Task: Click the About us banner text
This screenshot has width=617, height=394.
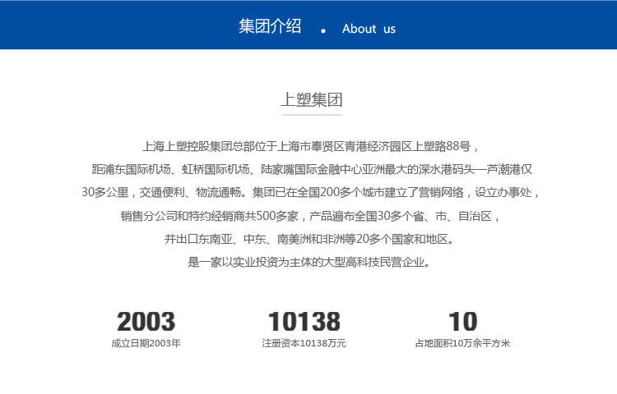Action: tap(369, 29)
